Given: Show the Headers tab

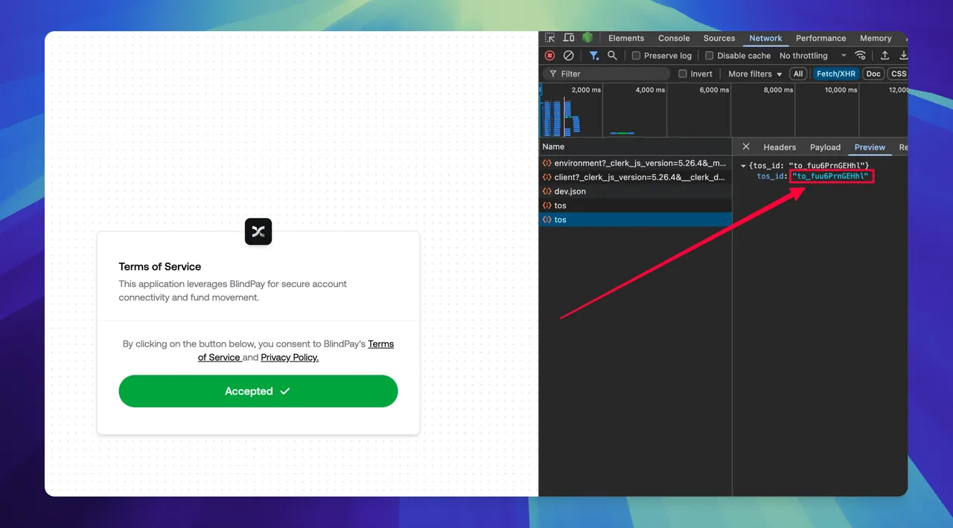Looking at the screenshot, I should tap(780, 147).
